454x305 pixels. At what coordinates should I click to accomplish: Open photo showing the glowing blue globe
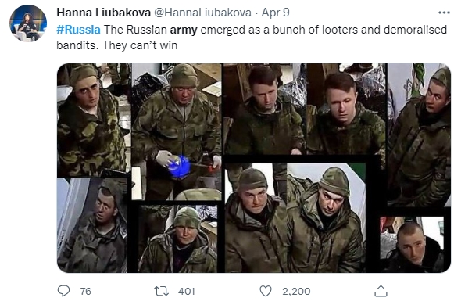[x=177, y=132]
